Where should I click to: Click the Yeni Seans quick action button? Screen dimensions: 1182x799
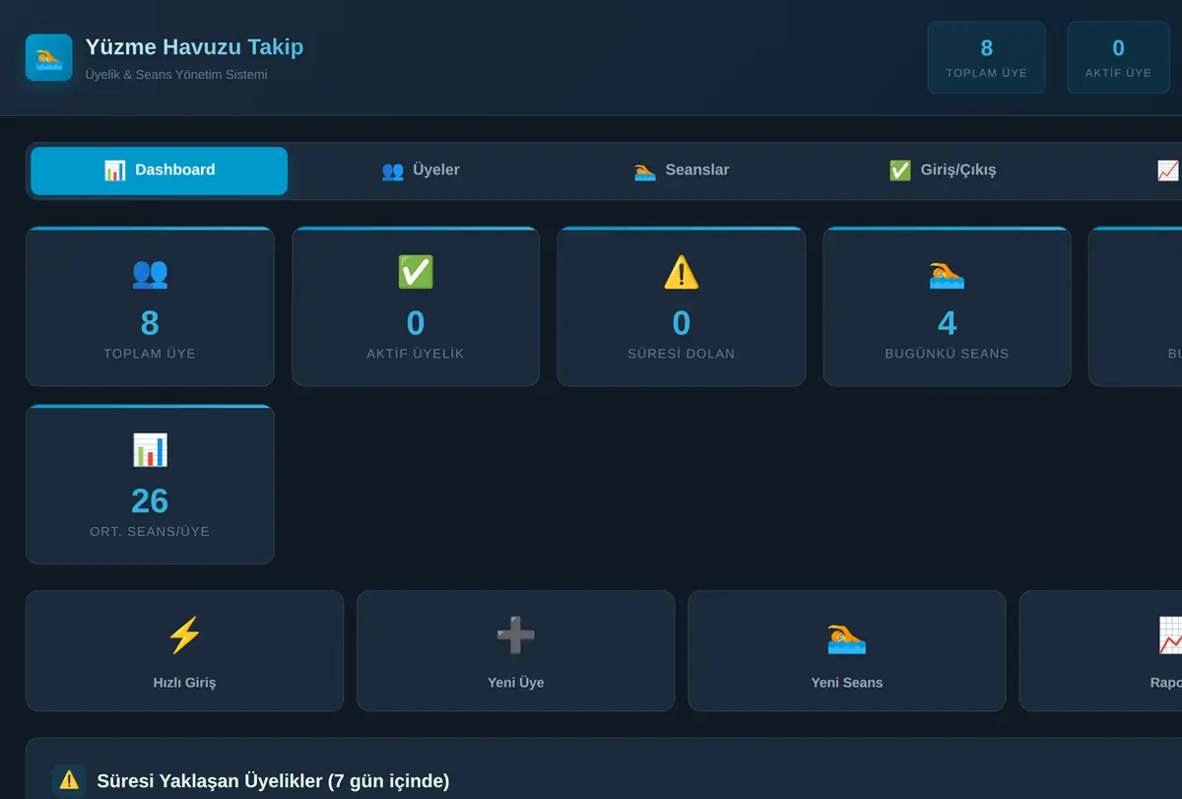(846, 650)
